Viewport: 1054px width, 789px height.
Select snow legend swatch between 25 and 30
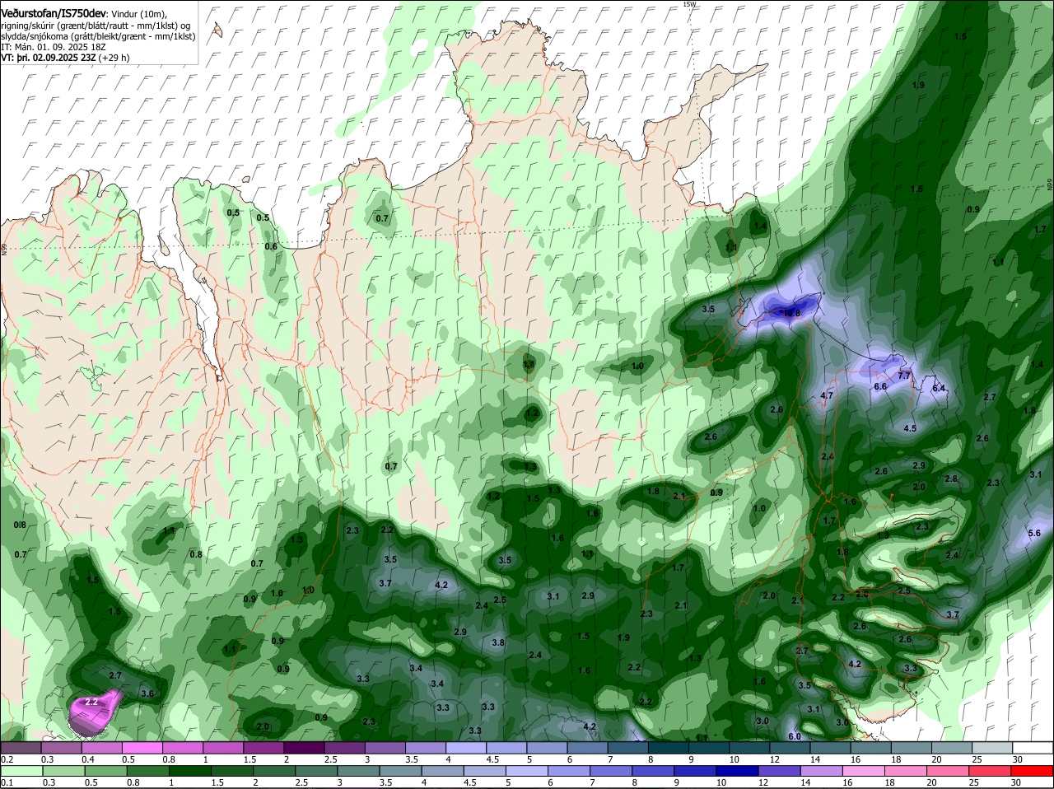tap(993, 747)
